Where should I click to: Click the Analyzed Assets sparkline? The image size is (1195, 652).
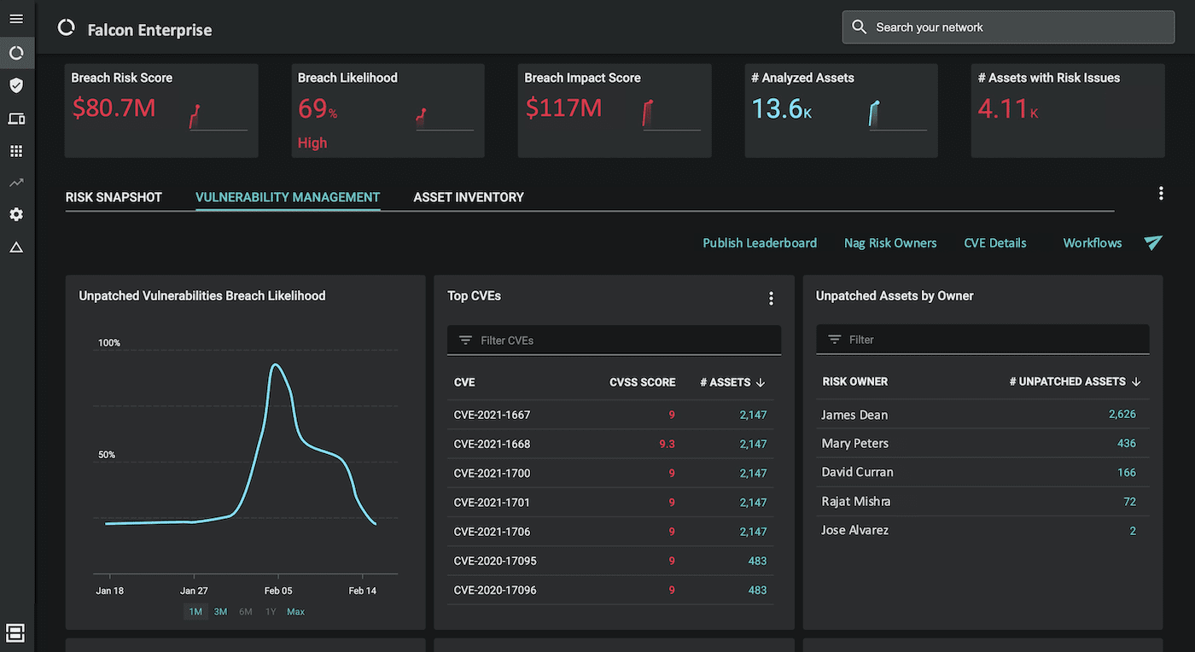click(x=897, y=114)
